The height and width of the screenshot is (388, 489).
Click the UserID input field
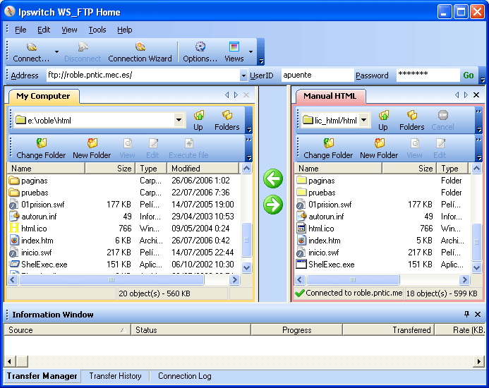(315, 75)
